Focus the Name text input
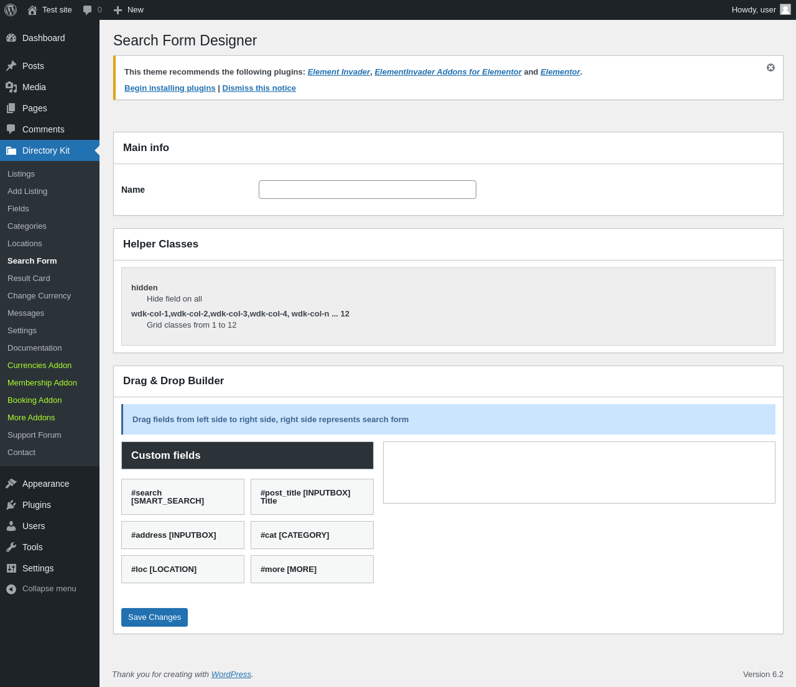 [x=367, y=190]
